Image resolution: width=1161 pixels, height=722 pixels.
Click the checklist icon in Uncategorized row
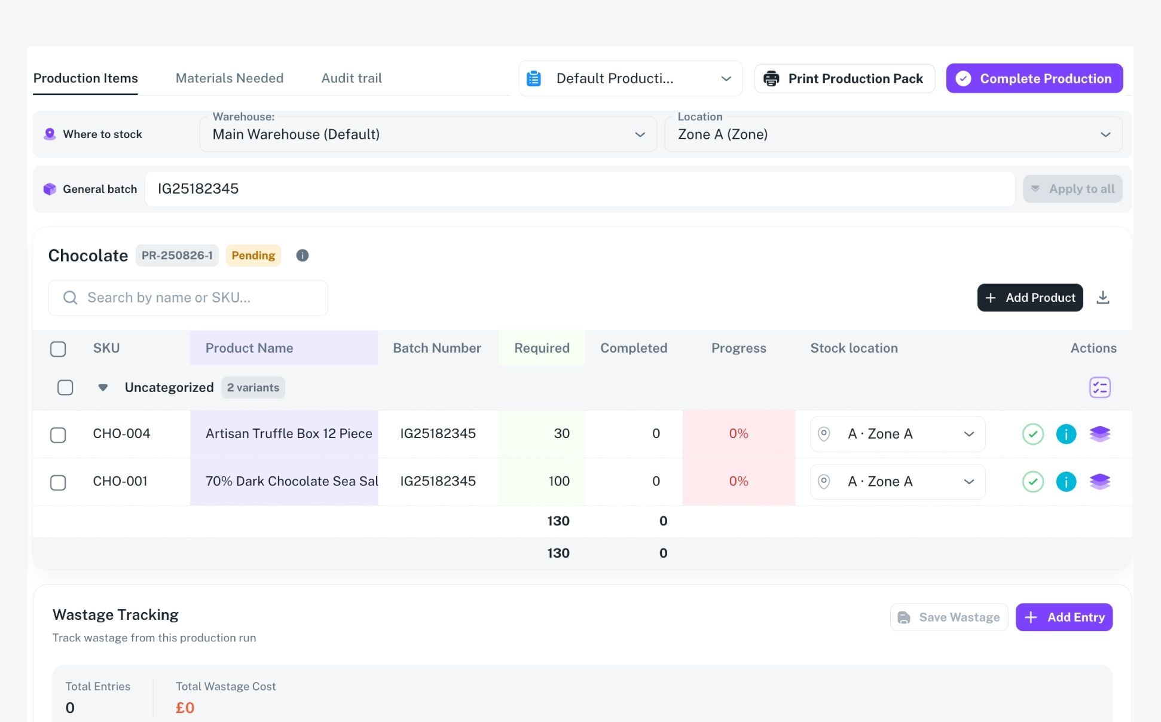(1099, 387)
